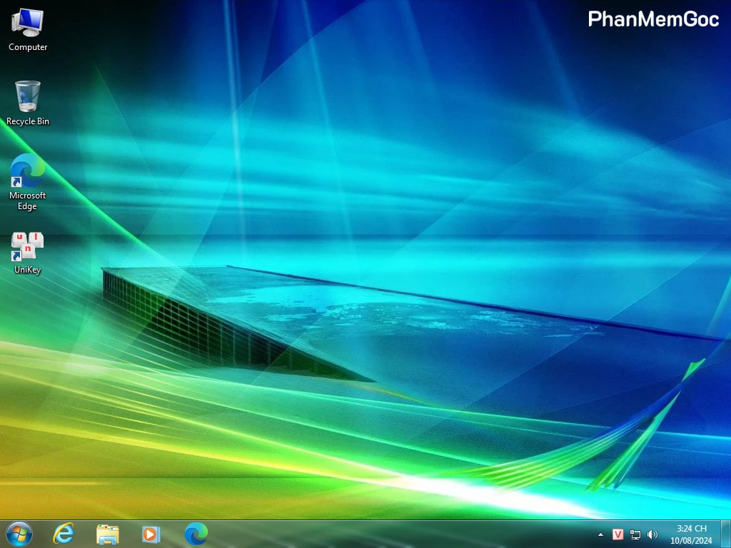
Task: Open Microsoft Edge from the taskbar
Action: tap(196, 533)
